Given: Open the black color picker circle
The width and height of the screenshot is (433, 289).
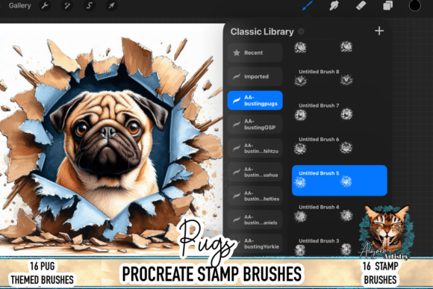Looking at the screenshot, I should (x=414, y=5).
